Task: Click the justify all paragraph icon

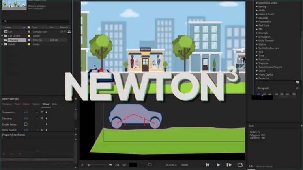Action: point(294,94)
